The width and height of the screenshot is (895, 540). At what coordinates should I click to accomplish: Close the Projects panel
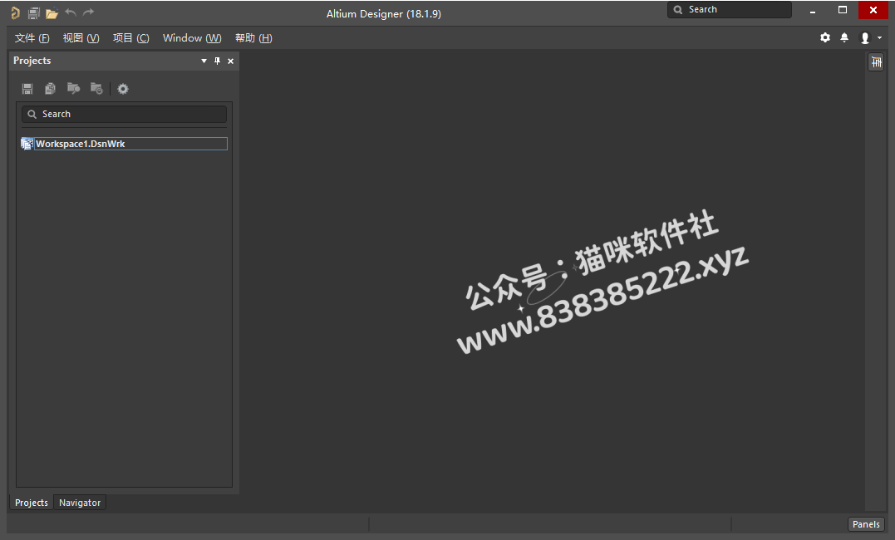point(230,61)
